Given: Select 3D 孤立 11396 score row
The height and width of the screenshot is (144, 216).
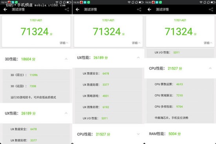Looking at the screenshot, I should point(36,75).
